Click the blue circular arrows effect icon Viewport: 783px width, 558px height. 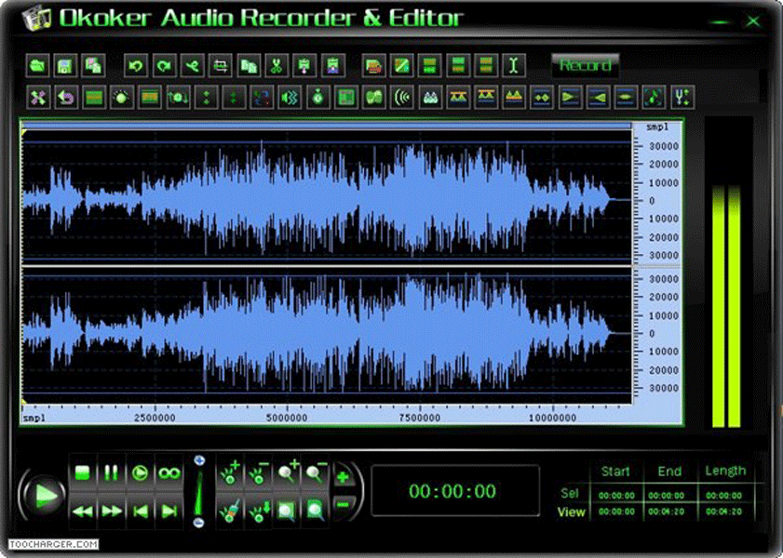263,98
